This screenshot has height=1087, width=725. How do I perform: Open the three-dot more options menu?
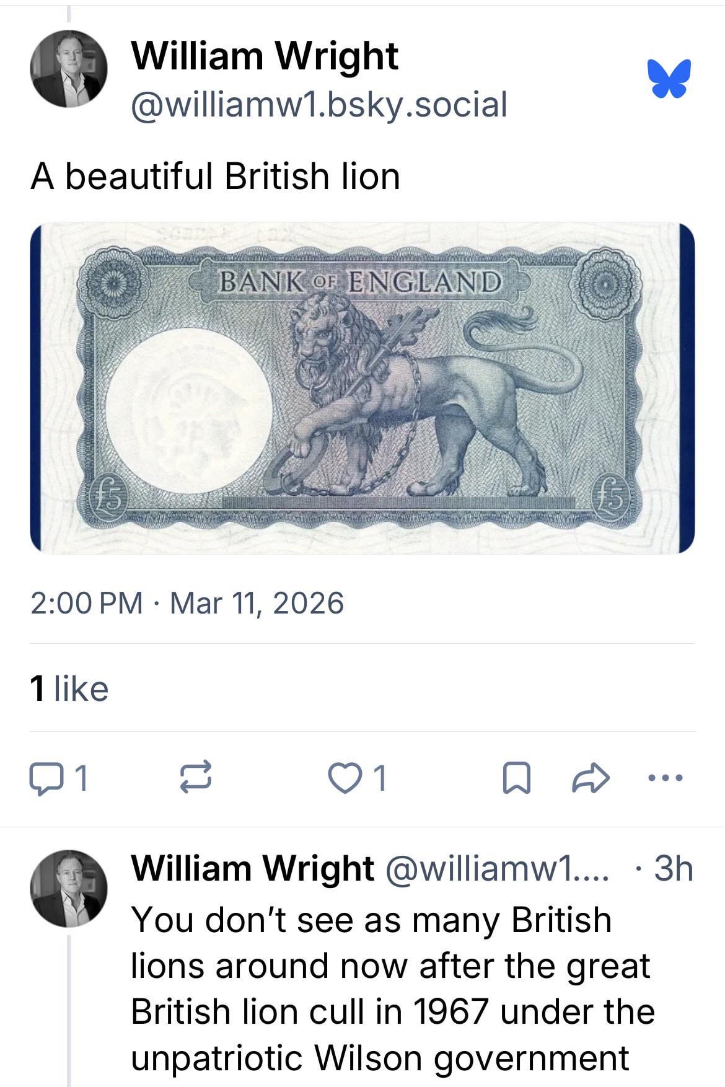point(666,777)
